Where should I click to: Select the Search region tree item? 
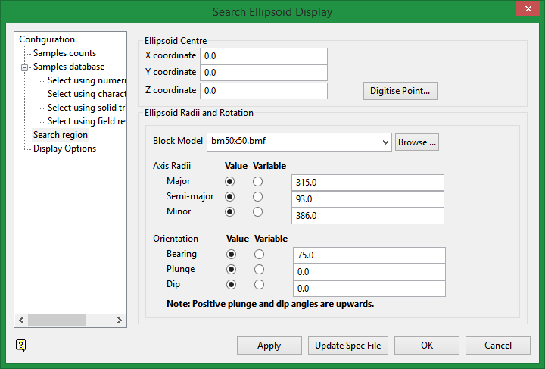click(61, 135)
